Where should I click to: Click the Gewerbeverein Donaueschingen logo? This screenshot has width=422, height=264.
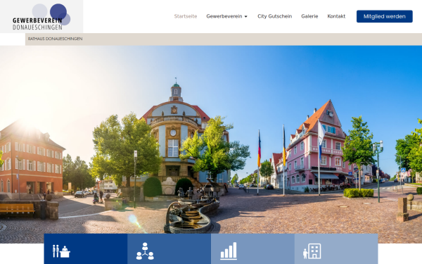pyautogui.click(x=41, y=16)
